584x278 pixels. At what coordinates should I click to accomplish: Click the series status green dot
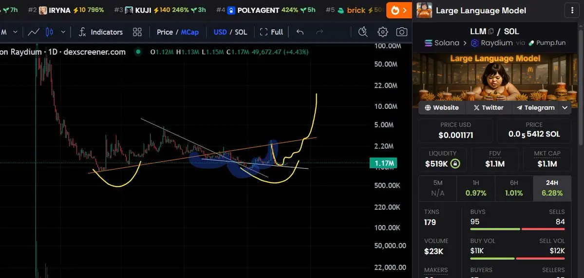138,52
